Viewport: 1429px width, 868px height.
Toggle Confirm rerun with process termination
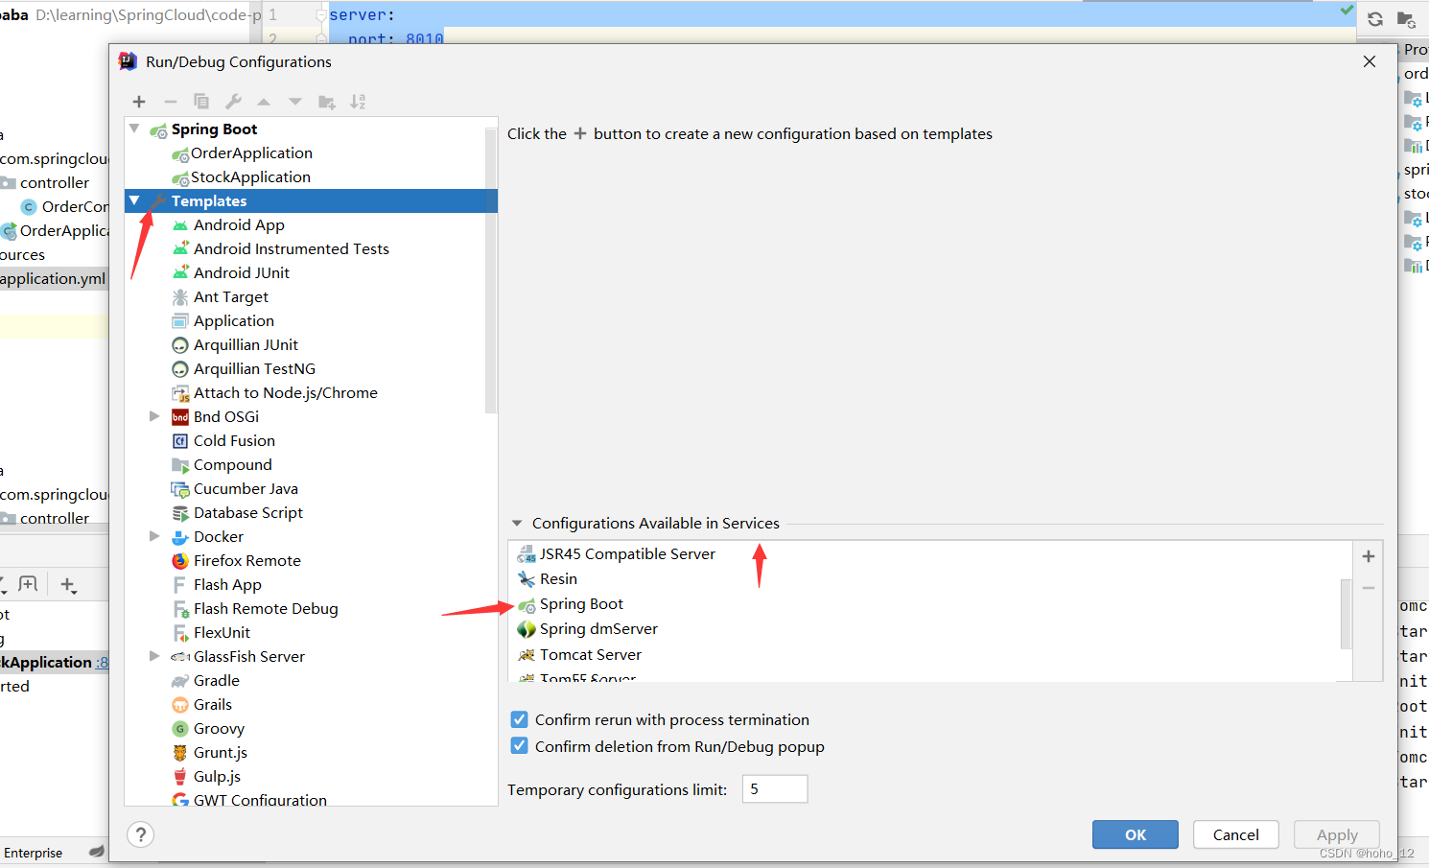519,719
